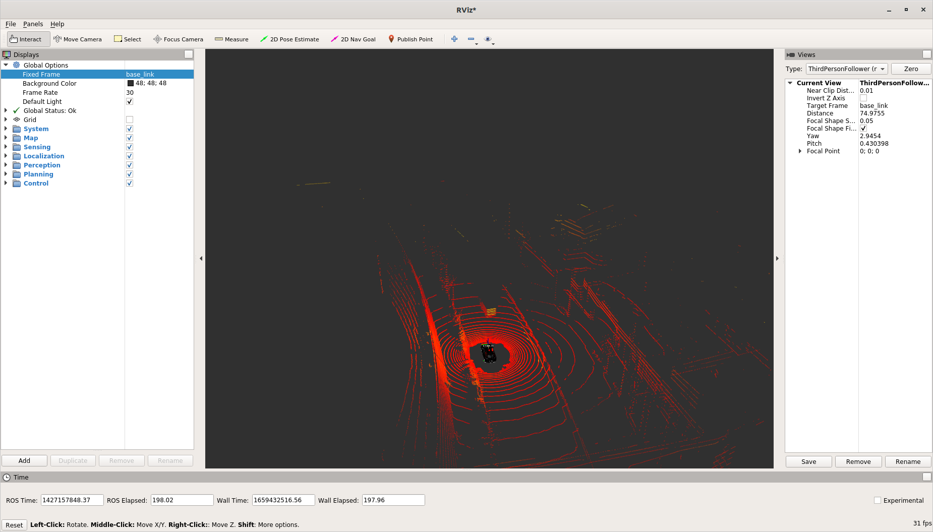Click the Remove button in Views panel
Viewport: 933px width, 532px height.
(858, 461)
